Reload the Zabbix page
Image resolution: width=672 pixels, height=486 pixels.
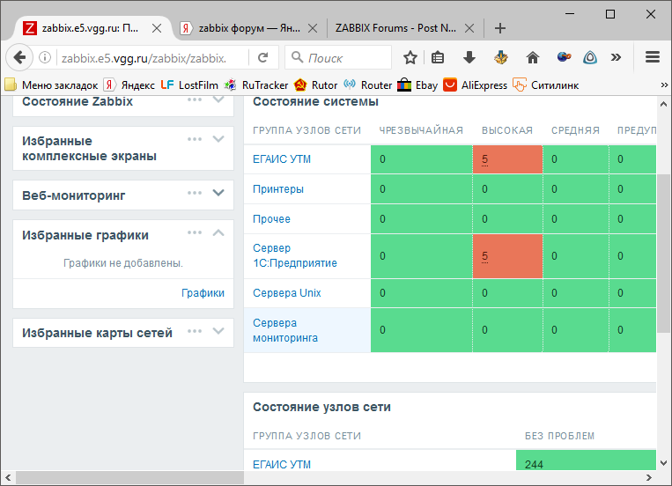262,58
